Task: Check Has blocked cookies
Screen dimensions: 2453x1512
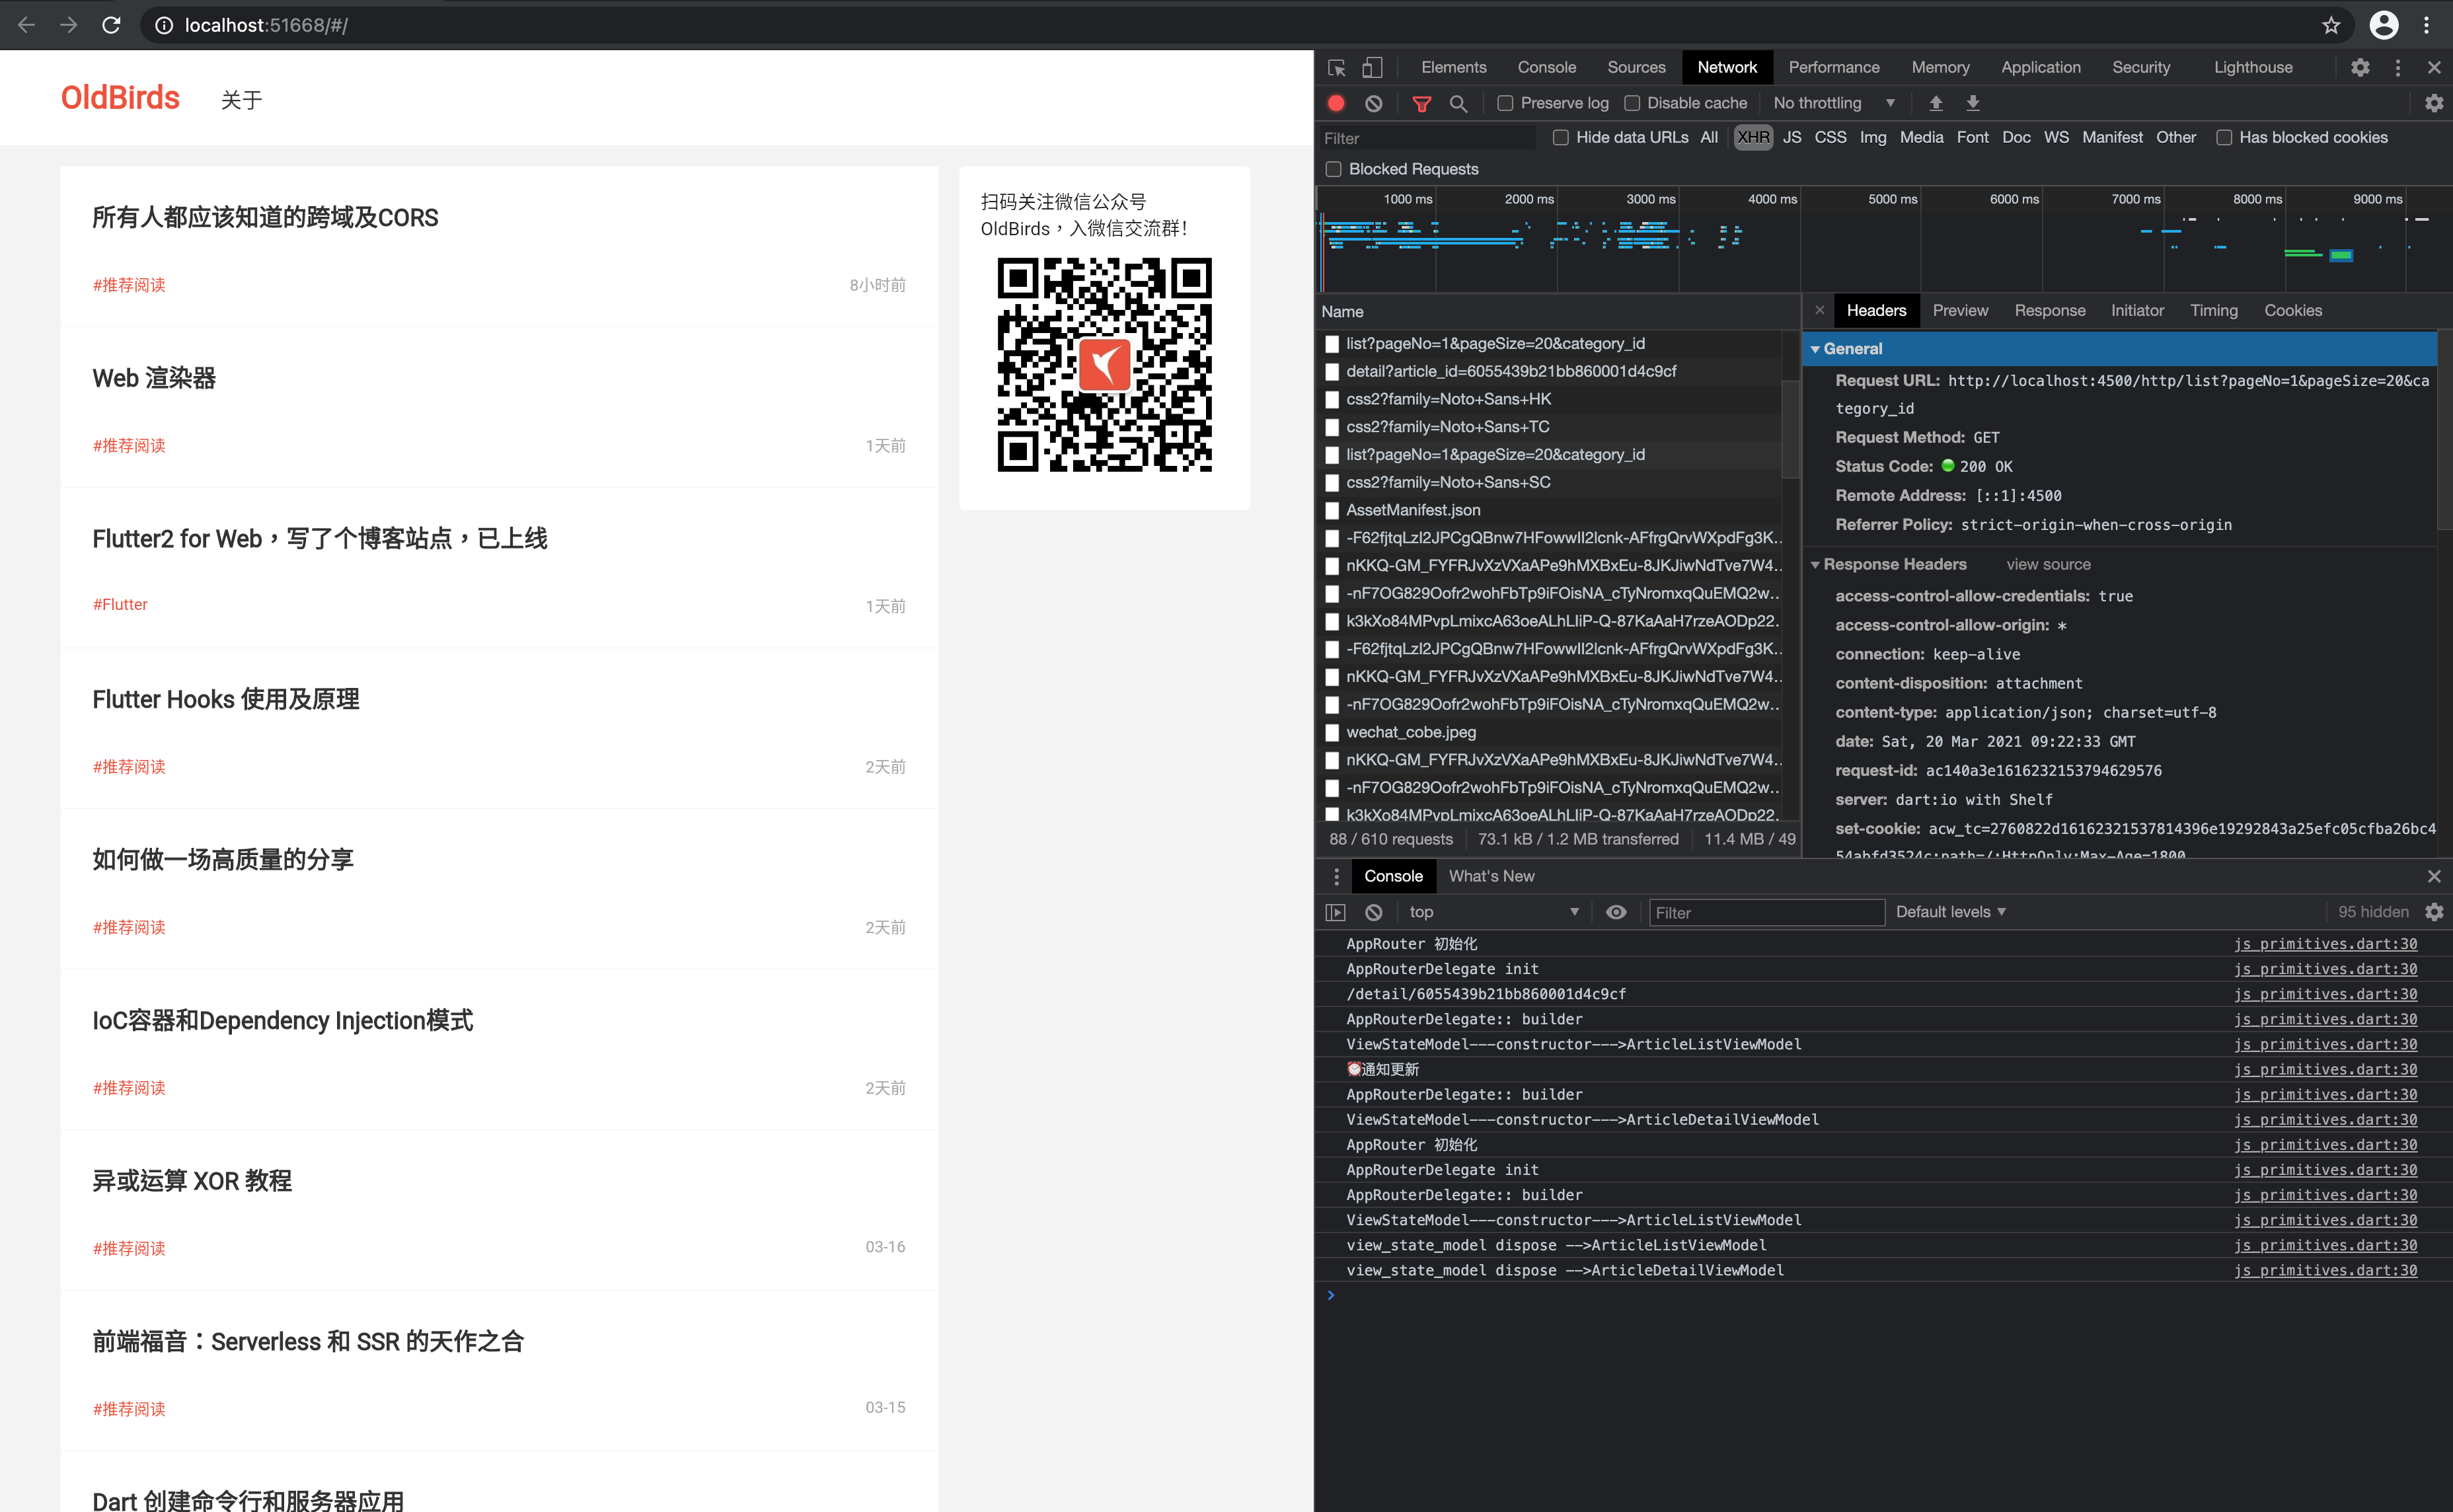Action: click(x=2224, y=137)
